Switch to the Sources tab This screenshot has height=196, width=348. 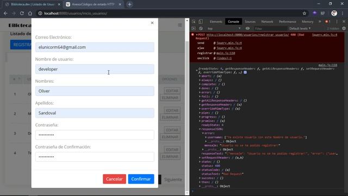click(x=250, y=22)
